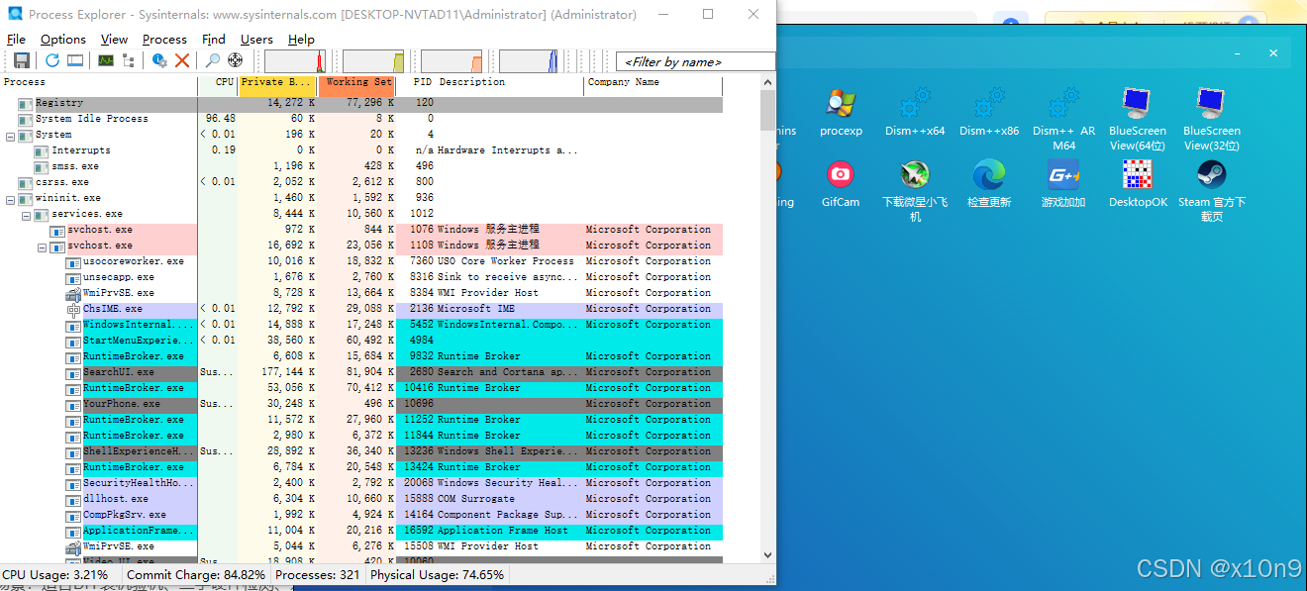Click the crosshair Find Window's Process icon
1307x591 pixels.
(x=235, y=61)
